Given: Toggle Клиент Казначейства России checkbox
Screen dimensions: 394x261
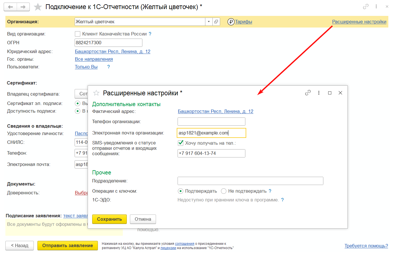Looking at the screenshot, I should (77, 34).
